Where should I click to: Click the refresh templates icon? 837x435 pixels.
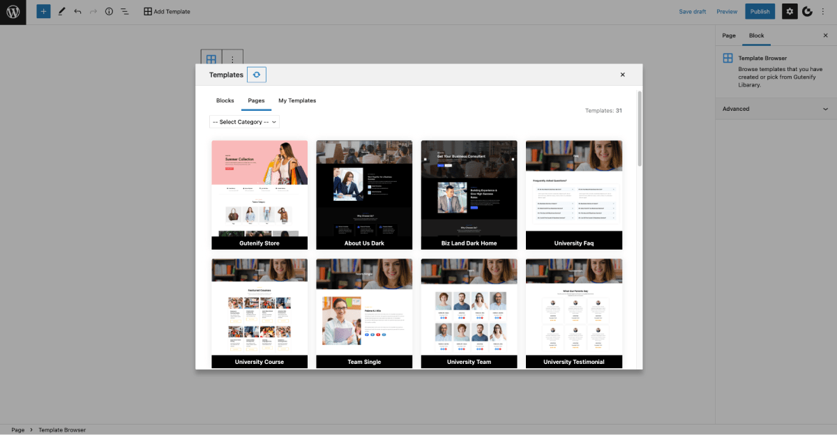pos(257,75)
